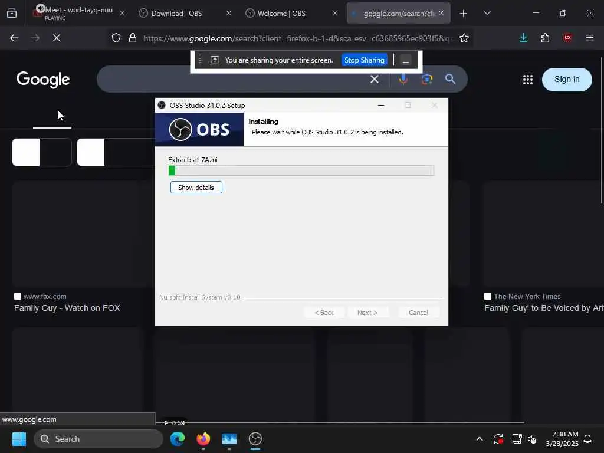Open Microsoft Edge from the taskbar

[178, 439]
